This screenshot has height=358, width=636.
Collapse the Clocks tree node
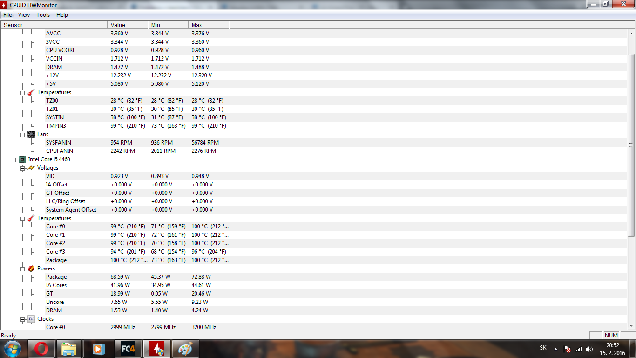(x=22, y=319)
